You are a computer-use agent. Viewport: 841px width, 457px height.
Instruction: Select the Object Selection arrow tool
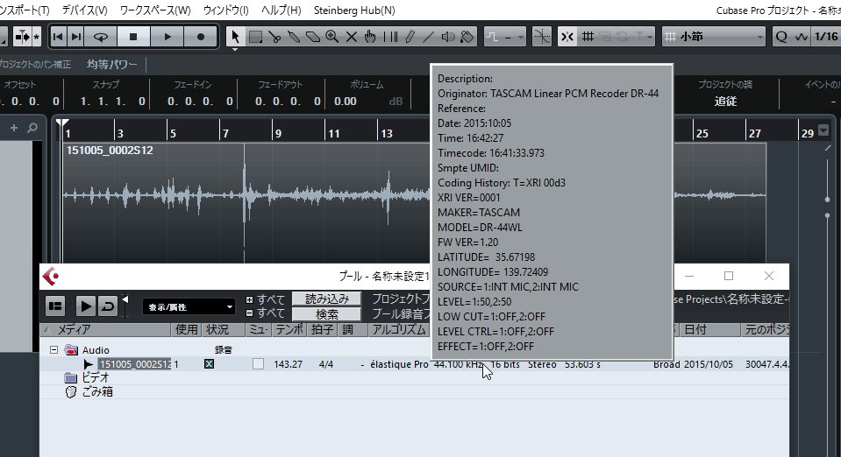click(x=235, y=37)
